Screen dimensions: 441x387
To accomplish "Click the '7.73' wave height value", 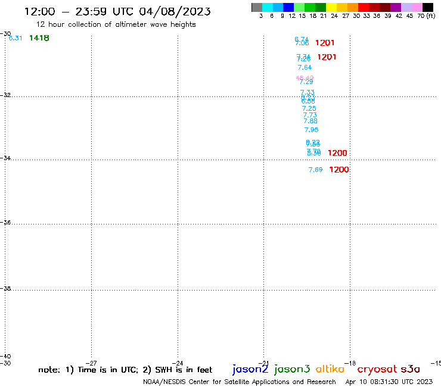I will [310, 115].
